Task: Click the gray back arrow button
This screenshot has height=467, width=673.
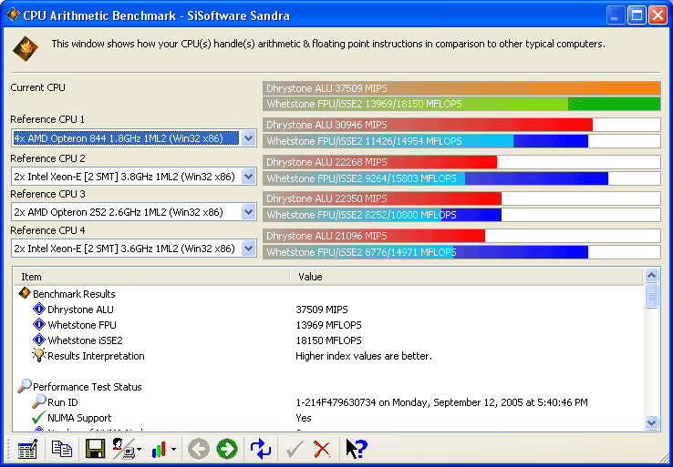Action: click(x=199, y=449)
